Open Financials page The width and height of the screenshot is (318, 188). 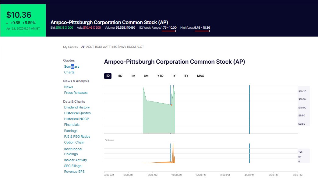72,125
